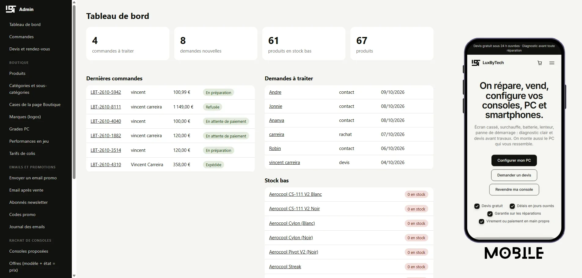Click the sidebar vertical scrollbar
The image size is (582, 278).
click(x=74, y=92)
